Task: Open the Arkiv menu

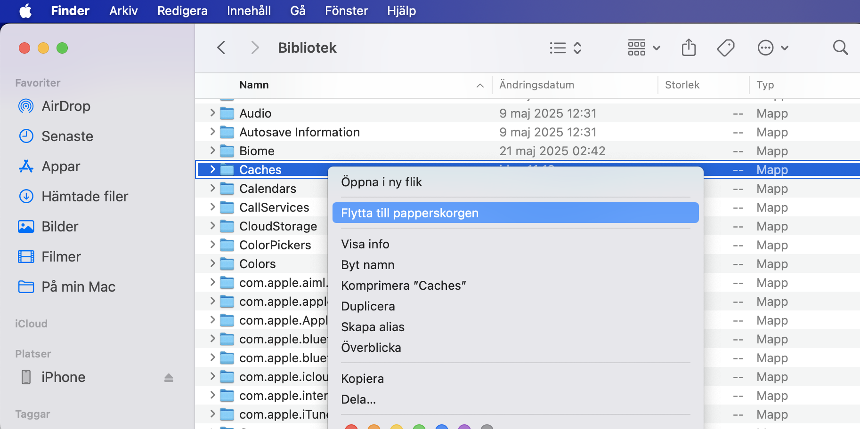Action: (x=123, y=11)
